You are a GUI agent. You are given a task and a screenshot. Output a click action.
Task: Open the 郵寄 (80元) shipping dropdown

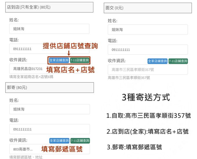pos(50,88)
